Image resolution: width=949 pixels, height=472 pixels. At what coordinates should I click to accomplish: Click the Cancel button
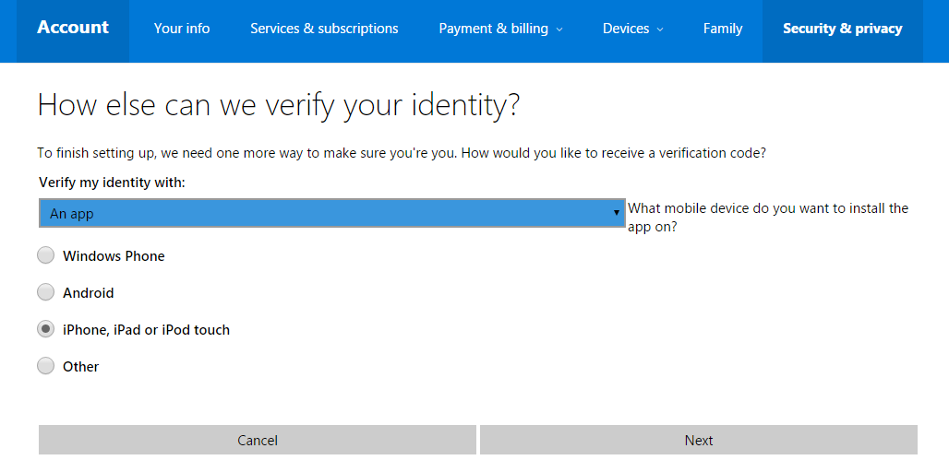pos(258,440)
